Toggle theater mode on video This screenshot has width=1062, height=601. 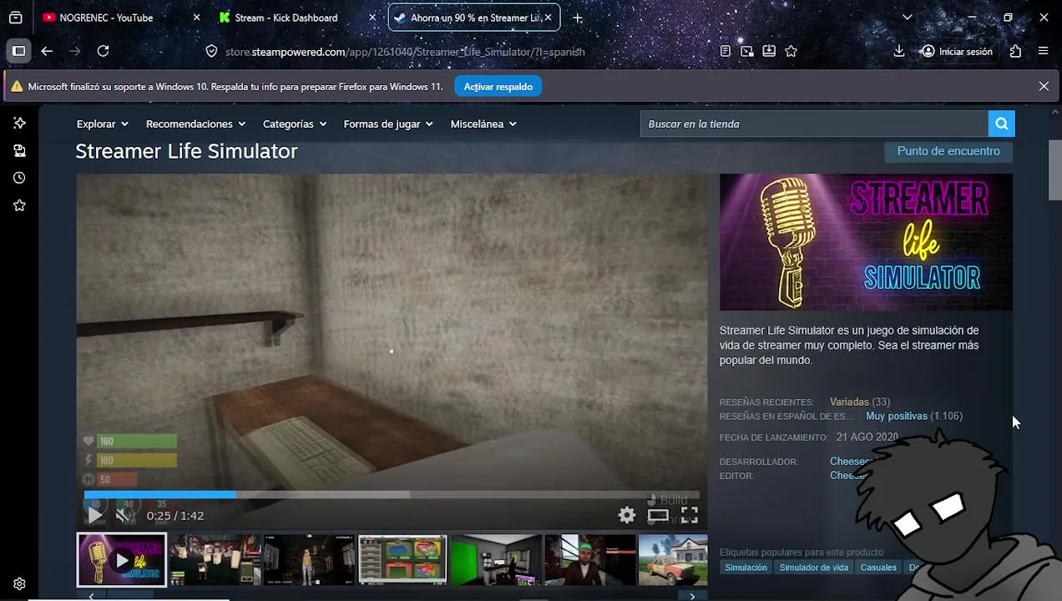click(658, 516)
